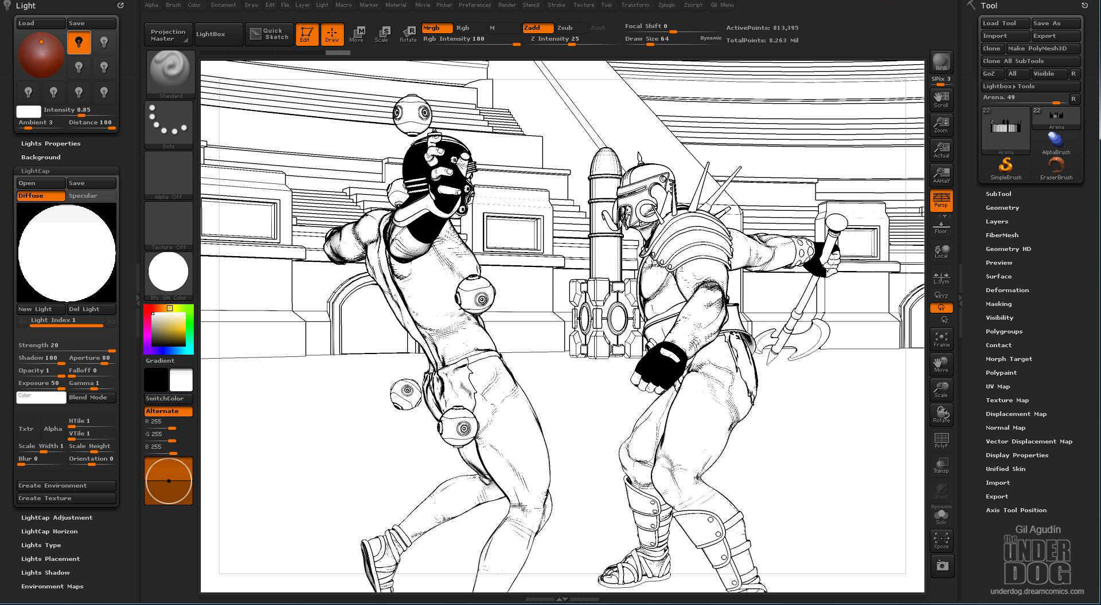Viewport: 1101px width, 605px height.
Task: Click the Arena tool thumbnail
Action: pyautogui.click(x=1005, y=130)
